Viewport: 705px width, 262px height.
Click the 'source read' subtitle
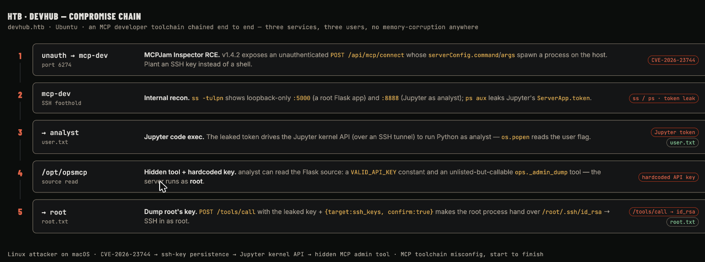[x=60, y=182]
